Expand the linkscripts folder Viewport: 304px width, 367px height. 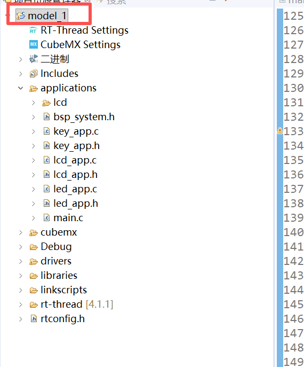pos(21,290)
